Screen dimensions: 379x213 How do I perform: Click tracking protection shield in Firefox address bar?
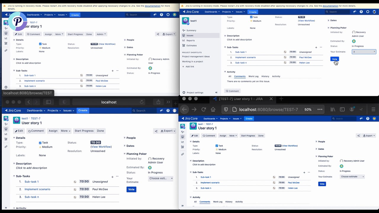pyautogui.click(x=226, y=109)
